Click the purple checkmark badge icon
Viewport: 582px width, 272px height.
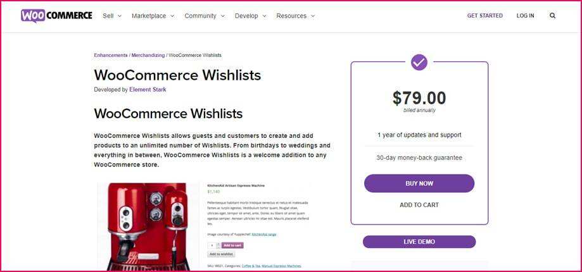point(419,62)
